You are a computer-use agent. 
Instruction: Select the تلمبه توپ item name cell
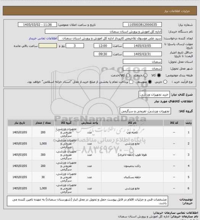[132, 132]
